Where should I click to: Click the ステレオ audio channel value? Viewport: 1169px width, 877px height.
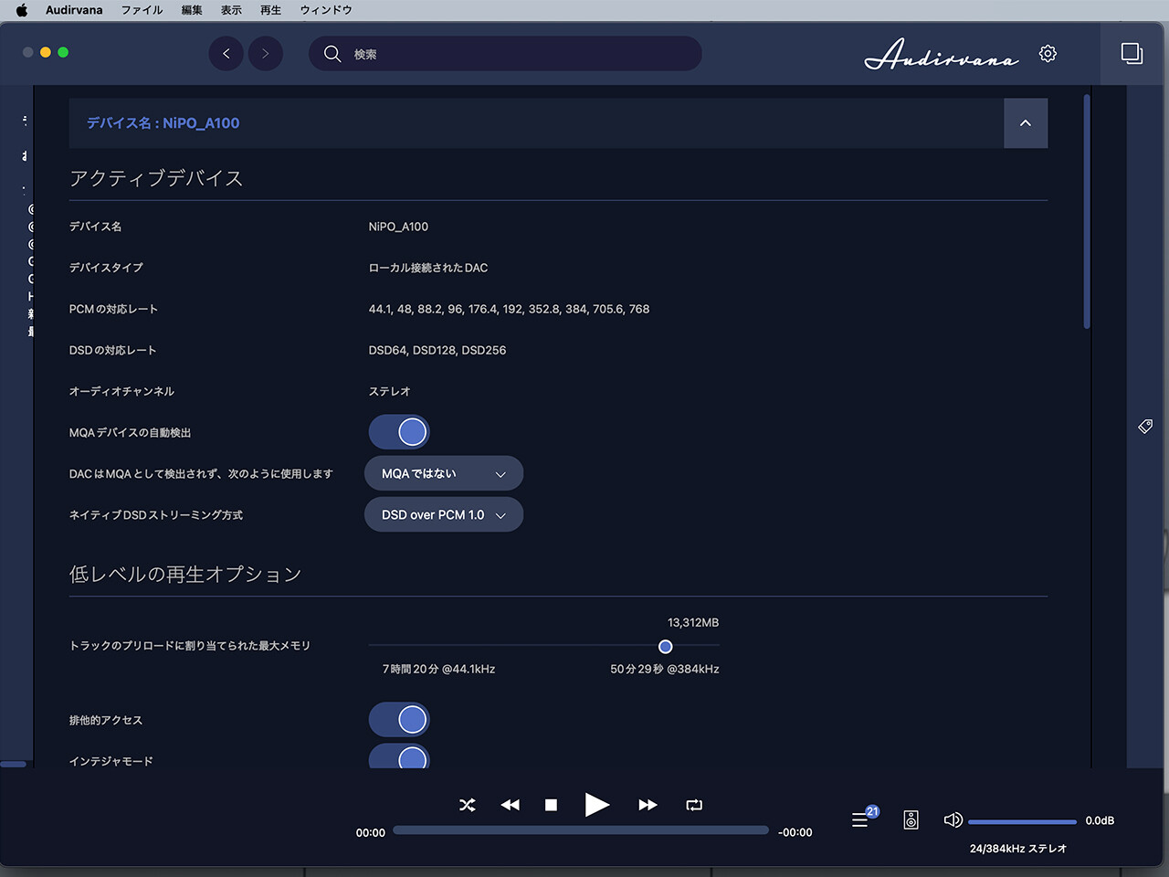[390, 391]
